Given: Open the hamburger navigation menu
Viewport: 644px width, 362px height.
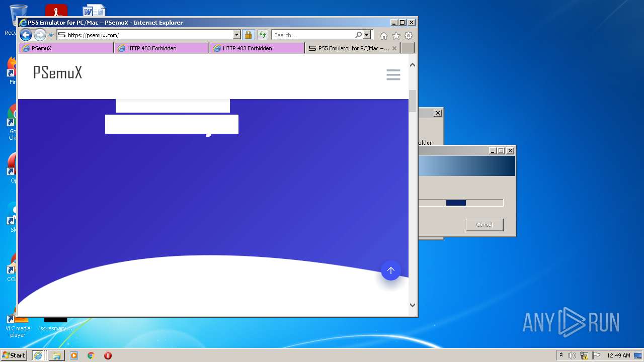Looking at the screenshot, I should pyautogui.click(x=393, y=75).
